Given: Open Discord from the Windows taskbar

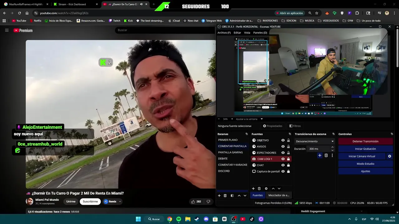Looking at the screenshot, I should [206, 219].
